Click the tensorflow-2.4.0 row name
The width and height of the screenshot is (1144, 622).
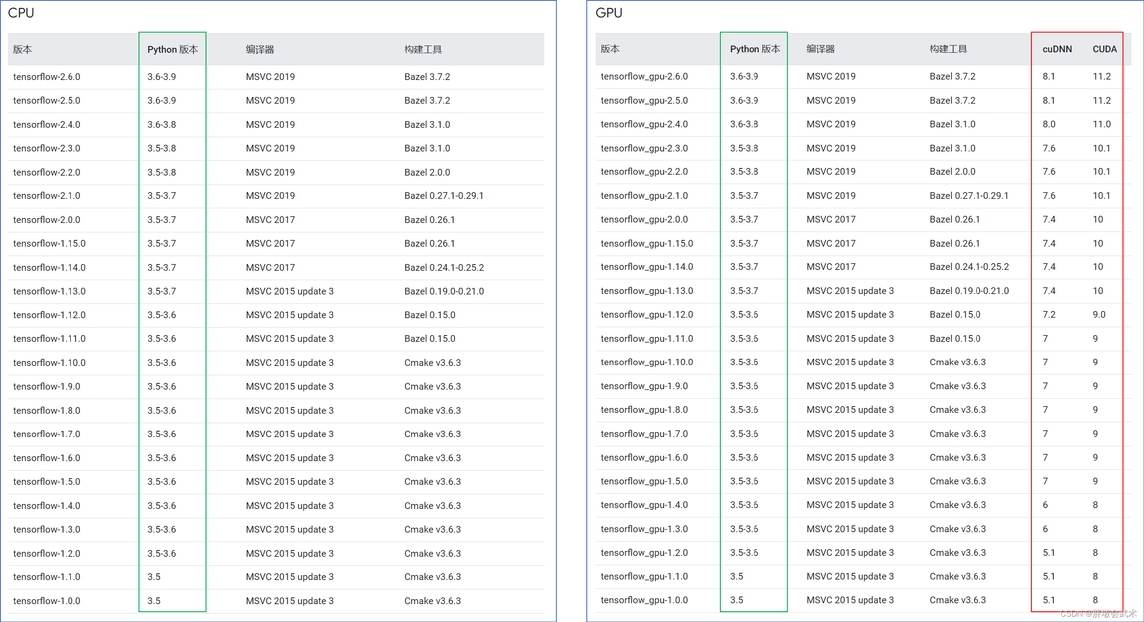pyautogui.click(x=47, y=125)
